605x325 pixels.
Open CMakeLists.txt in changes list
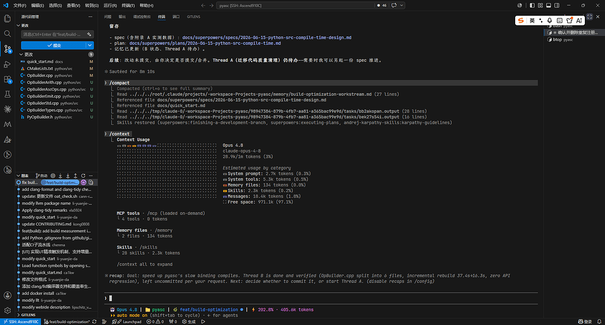56,69
